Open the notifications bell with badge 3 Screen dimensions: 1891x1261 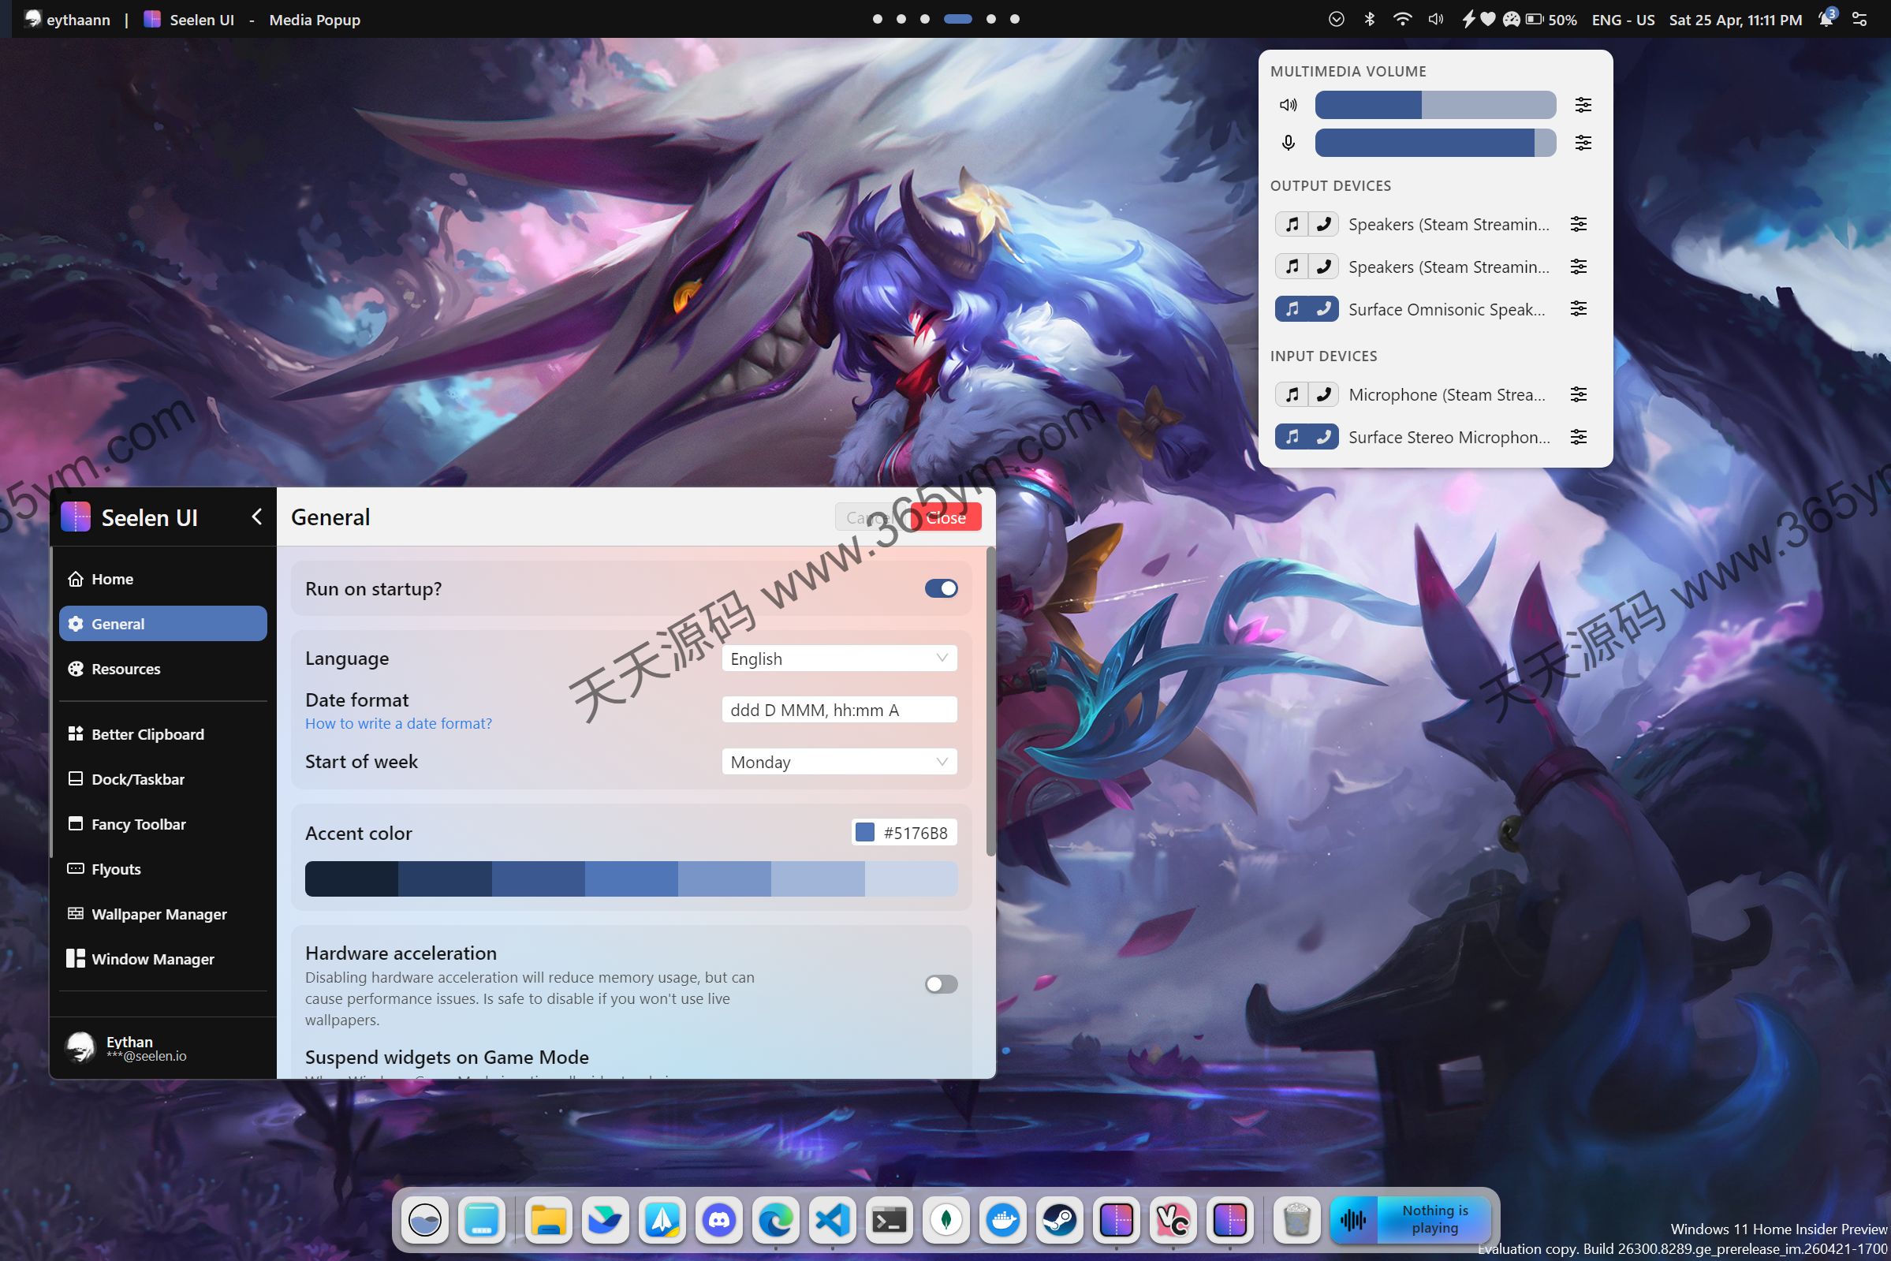(1826, 18)
